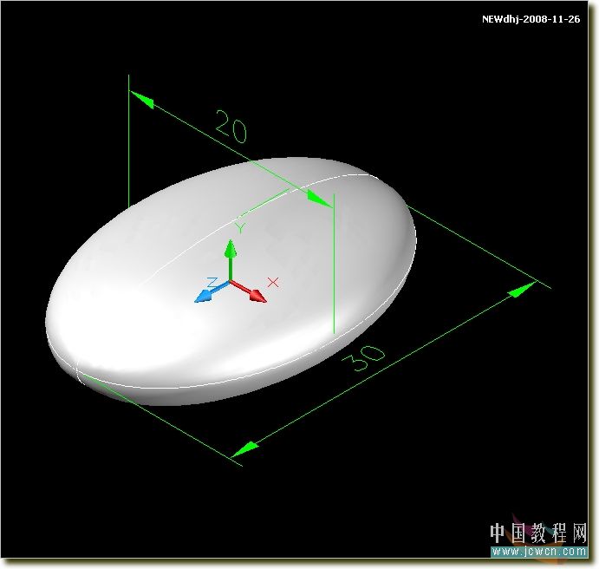This screenshot has width=599, height=569.
Task: Click the dimension text 20
Action: pos(231,126)
